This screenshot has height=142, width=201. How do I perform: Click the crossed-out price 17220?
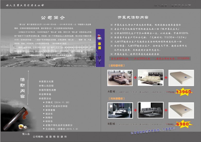click(x=170, y=92)
